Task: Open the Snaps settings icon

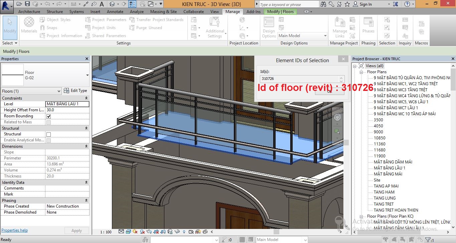Action: (43, 27)
